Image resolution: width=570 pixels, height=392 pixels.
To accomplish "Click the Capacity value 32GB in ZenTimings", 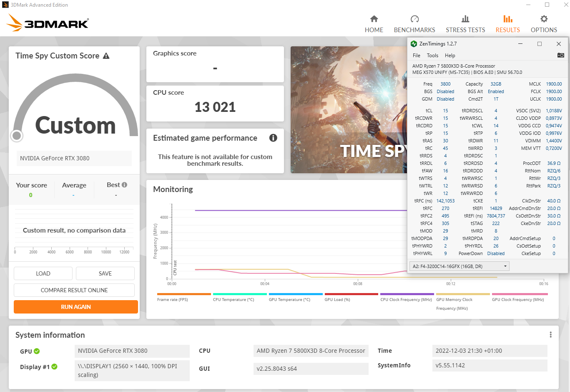I will pos(496,84).
